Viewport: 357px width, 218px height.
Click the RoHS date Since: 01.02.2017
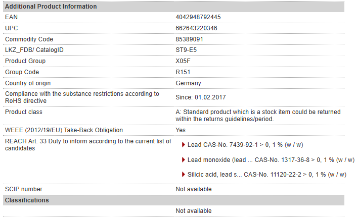[x=201, y=97]
